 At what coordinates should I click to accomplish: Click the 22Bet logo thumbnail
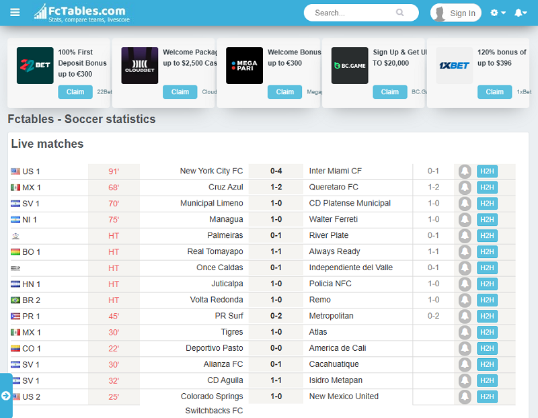(35, 65)
